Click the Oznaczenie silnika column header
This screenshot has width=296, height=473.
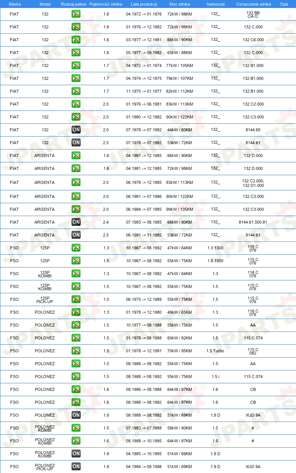254,4
